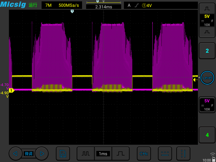Screen dimensions: 216x162
Task: Open the CHx channel selector
Action: 144,154
